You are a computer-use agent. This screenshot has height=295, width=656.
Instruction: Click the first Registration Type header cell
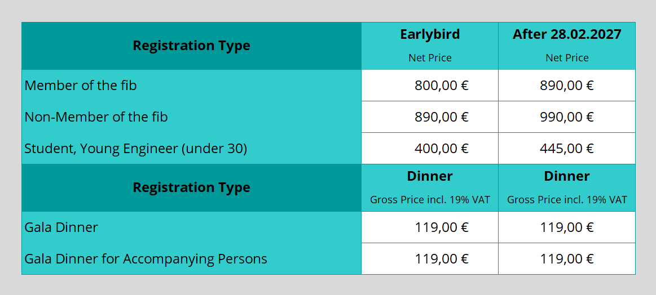coord(191,46)
